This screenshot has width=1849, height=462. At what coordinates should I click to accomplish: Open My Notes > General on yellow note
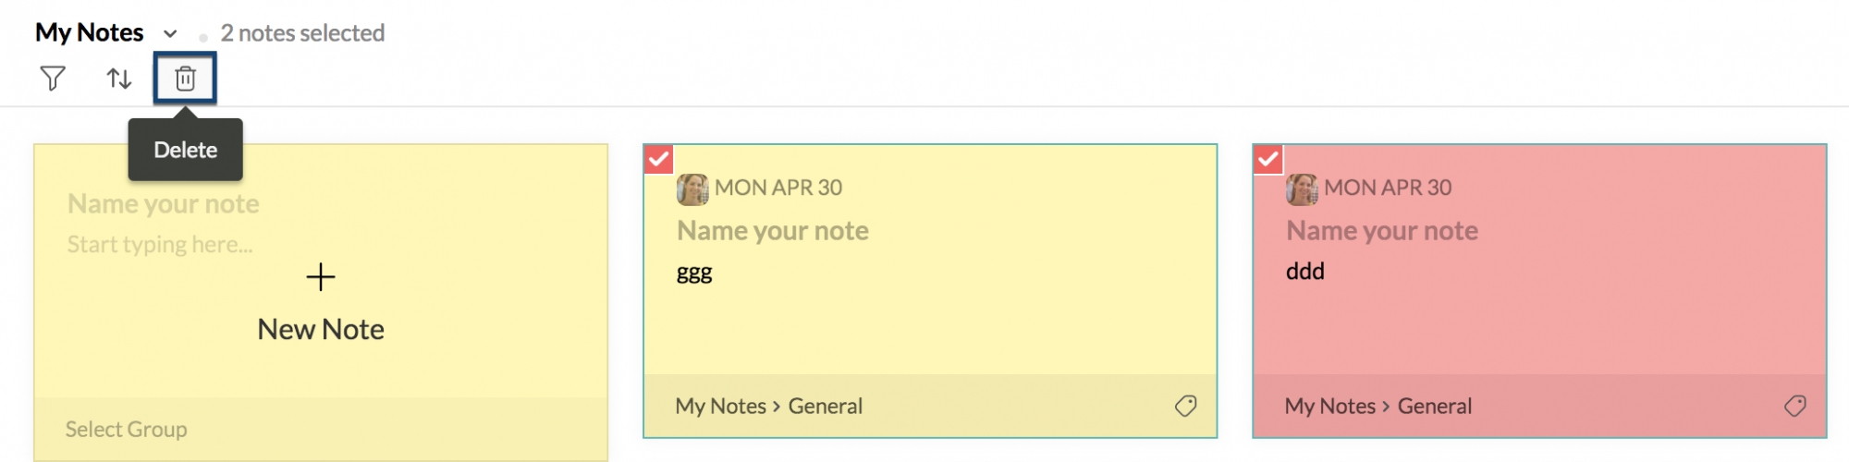[768, 406]
